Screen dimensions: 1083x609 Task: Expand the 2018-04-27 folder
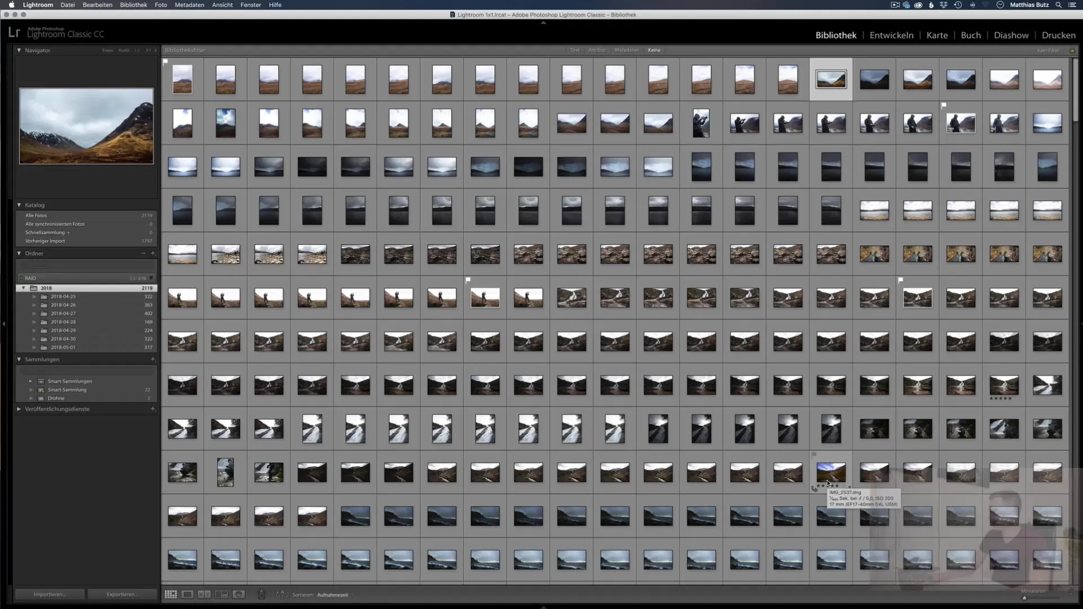pos(34,314)
